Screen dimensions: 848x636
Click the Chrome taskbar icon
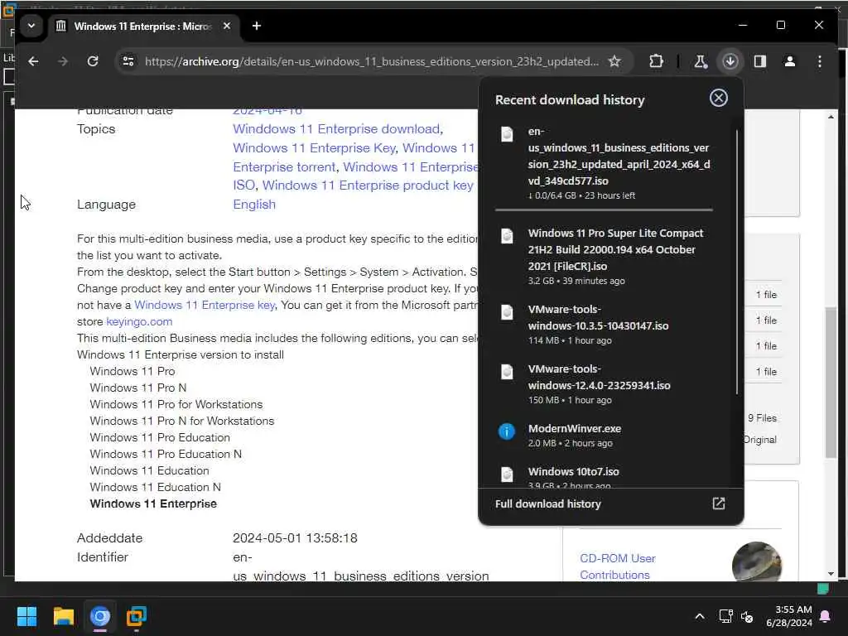[x=100, y=616]
